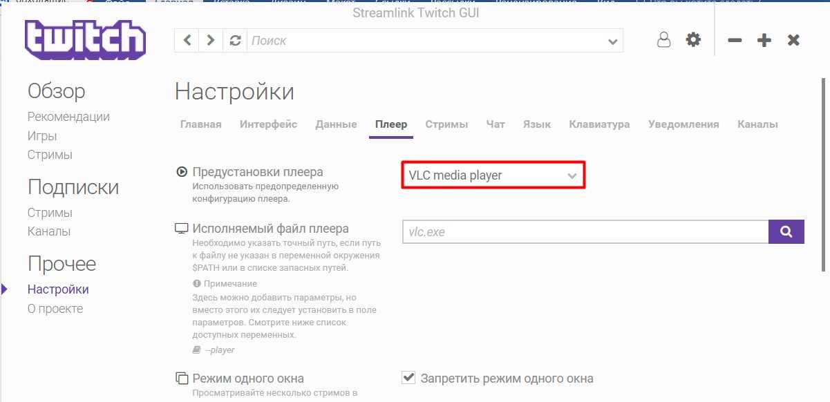
Task: Click the Streamlink Twitch GUI window title
Action: [x=415, y=13]
